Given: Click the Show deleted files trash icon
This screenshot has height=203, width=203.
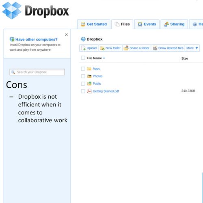Looking at the screenshot, I should pyautogui.click(x=155, y=48).
